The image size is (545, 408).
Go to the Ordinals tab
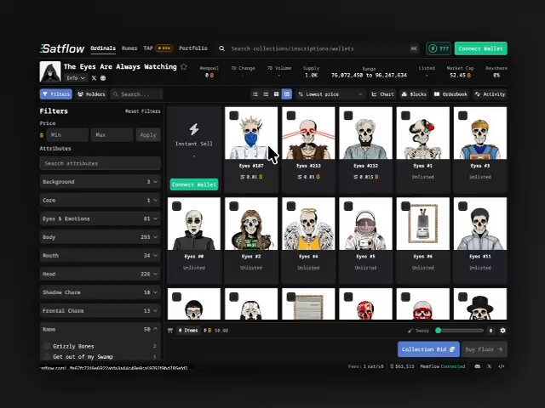pyautogui.click(x=103, y=48)
